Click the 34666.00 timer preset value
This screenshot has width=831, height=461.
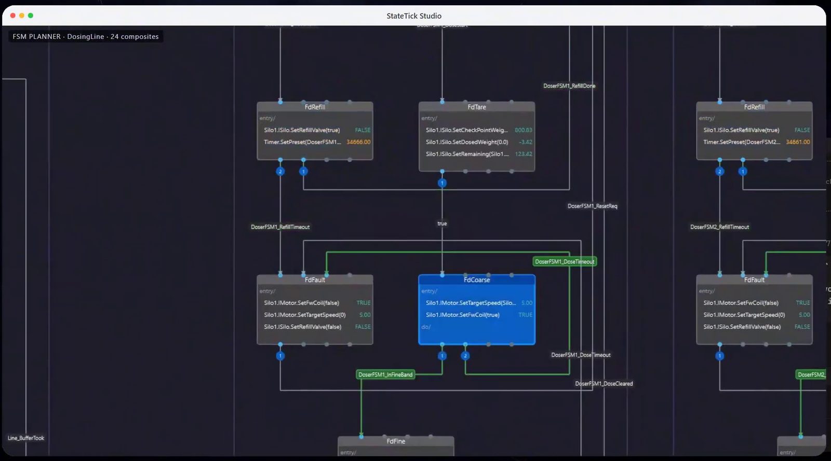coord(358,142)
